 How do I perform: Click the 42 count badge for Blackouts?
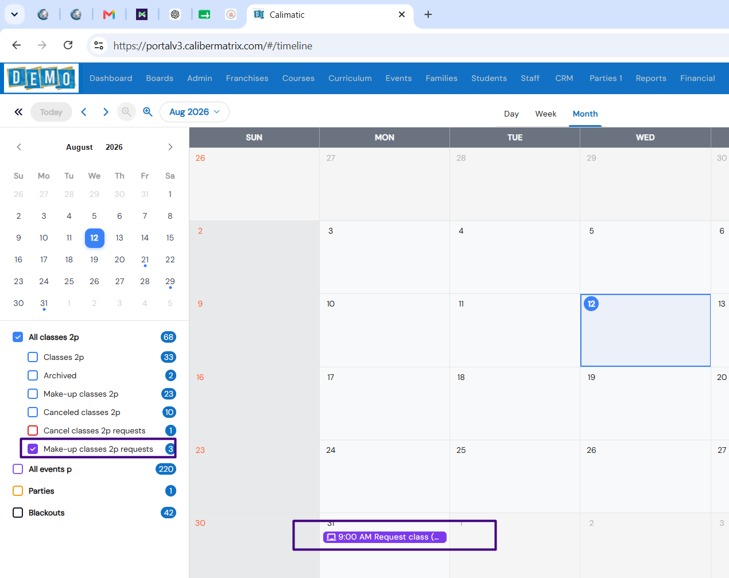pos(168,513)
